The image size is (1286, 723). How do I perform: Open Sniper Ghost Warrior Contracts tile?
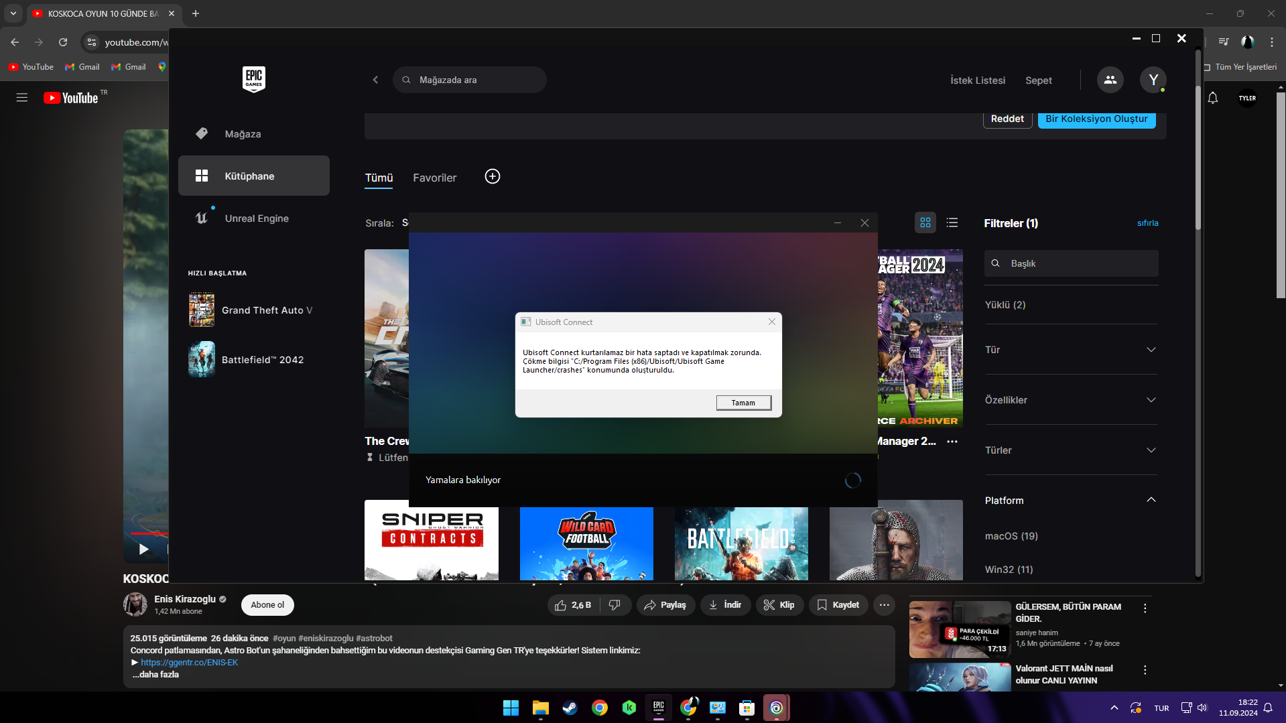[x=432, y=540]
